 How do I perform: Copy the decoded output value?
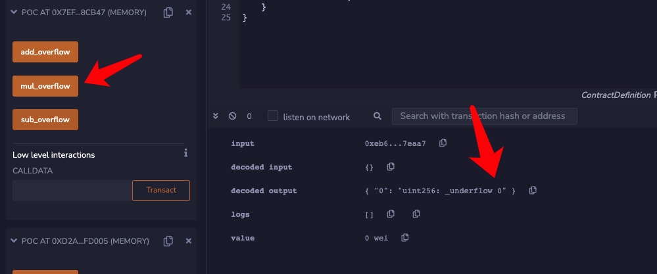coord(533,191)
